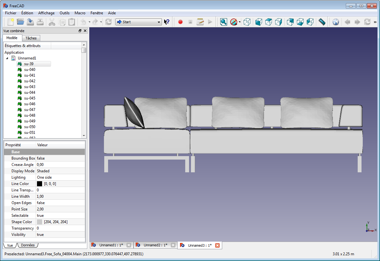
Task: Click the Shape Color swatch
Action: [40, 222]
